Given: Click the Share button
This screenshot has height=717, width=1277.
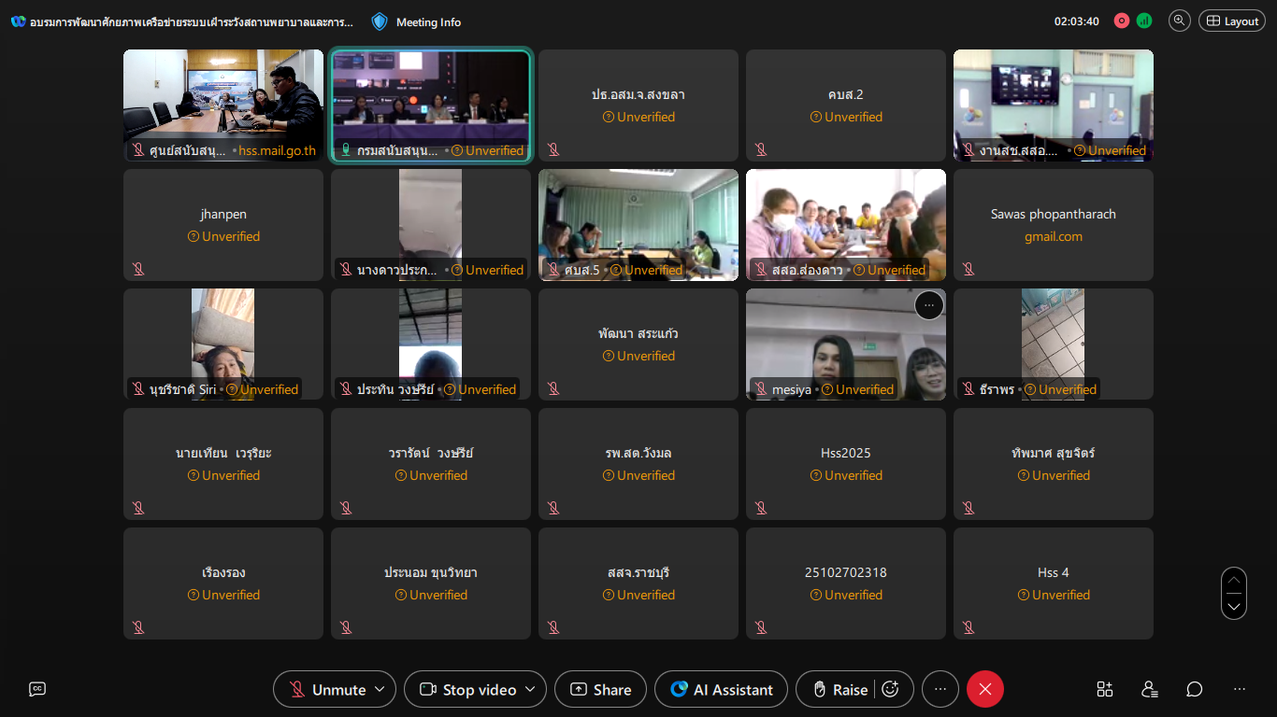Looking at the screenshot, I should point(600,689).
